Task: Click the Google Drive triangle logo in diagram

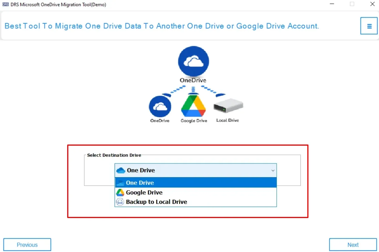Action: tap(193, 106)
